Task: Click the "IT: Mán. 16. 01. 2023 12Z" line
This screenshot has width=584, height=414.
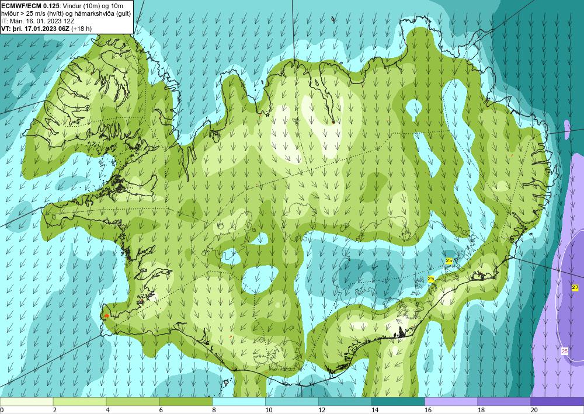Action: [x=37, y=21]
